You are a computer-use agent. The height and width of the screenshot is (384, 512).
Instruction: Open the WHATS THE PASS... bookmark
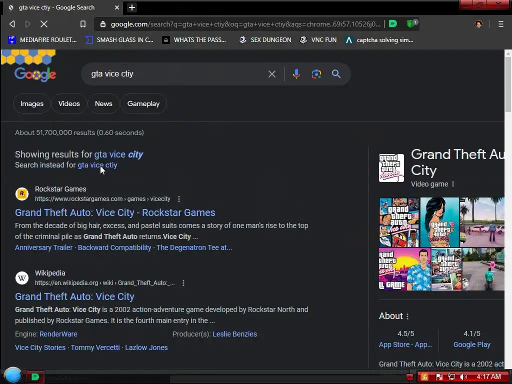point(194,40)
